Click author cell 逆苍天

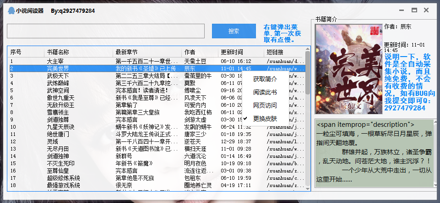point(192,141)
